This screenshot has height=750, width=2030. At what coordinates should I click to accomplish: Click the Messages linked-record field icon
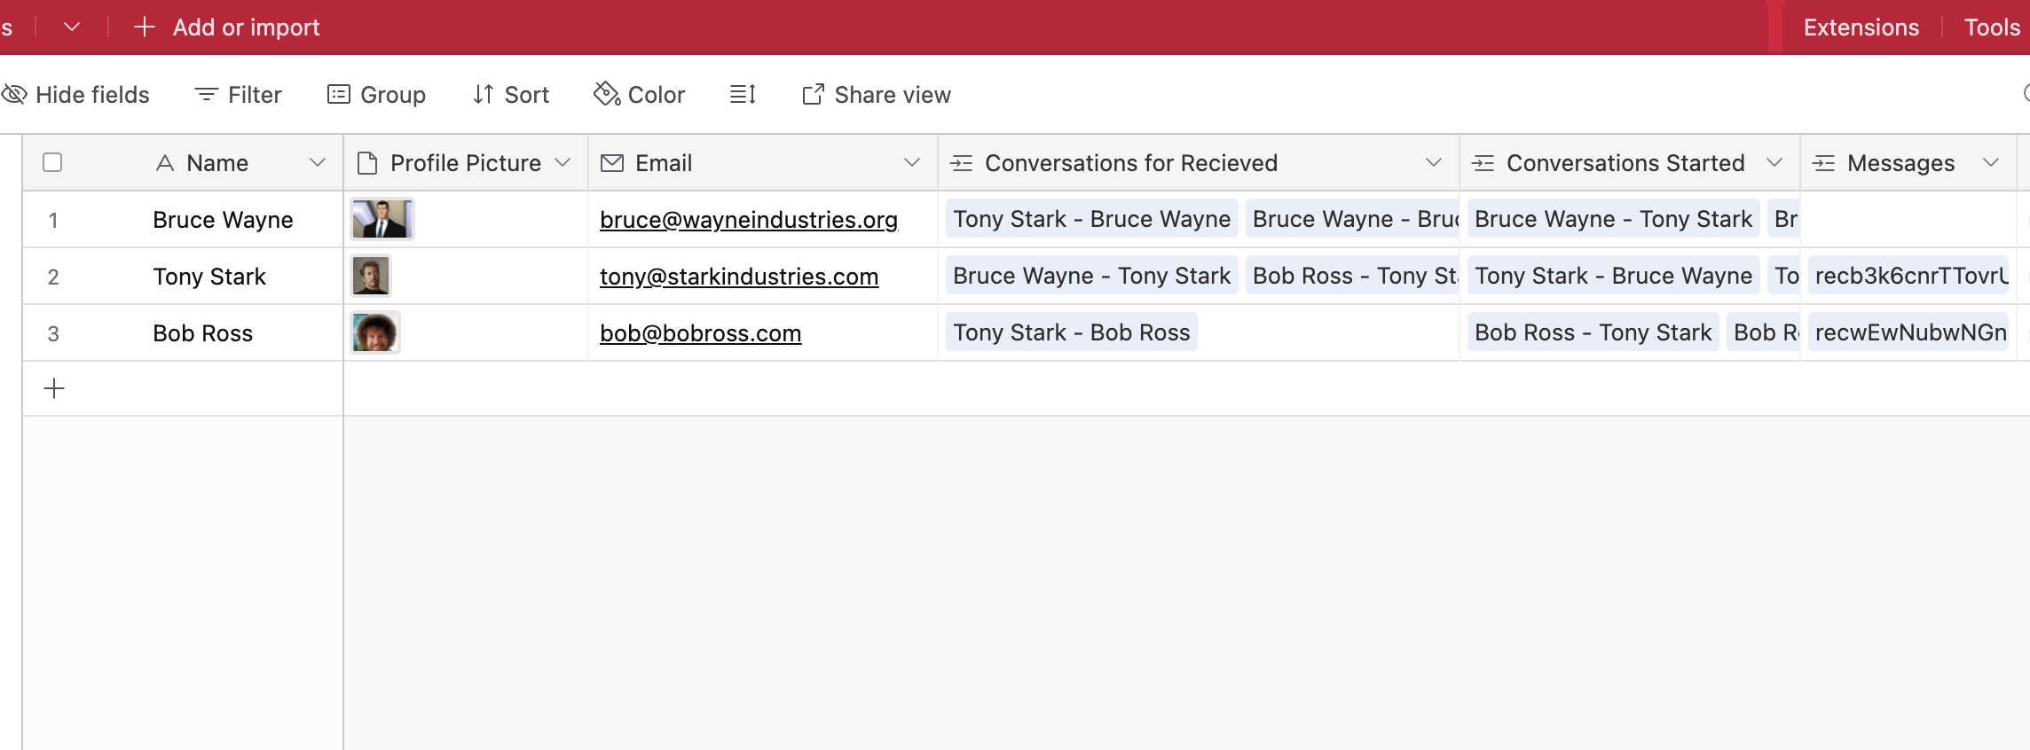[x=1824, y=163]
